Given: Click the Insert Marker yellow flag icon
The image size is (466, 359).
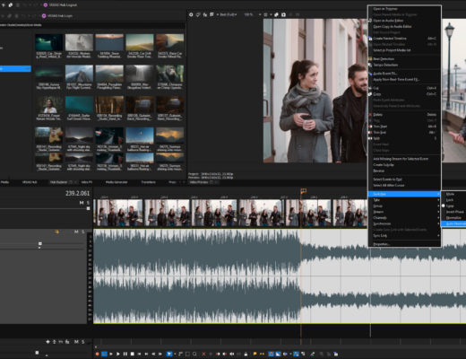Looking at the screenshot, I should click(255, 354).
